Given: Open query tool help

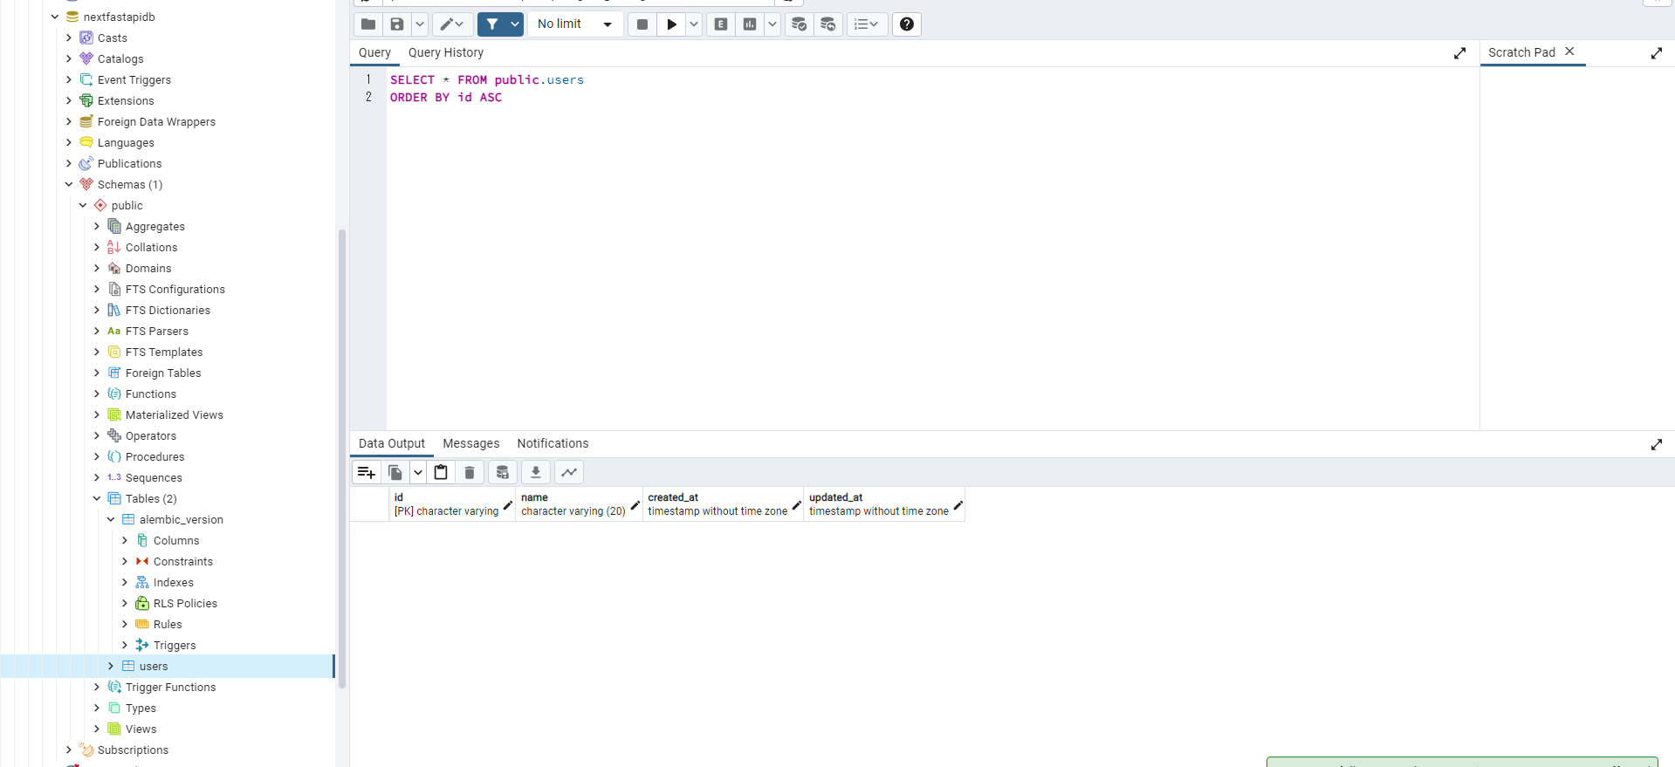Looking at the screenshot, I should [x=907, y=24].
